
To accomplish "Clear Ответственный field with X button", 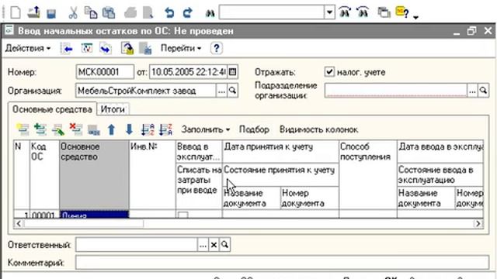I will point(214,245).
